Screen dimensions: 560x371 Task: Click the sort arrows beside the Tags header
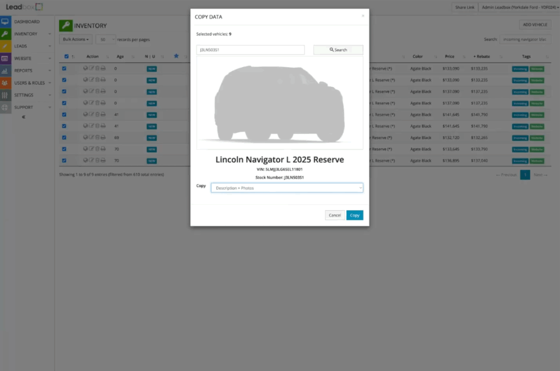547,57
